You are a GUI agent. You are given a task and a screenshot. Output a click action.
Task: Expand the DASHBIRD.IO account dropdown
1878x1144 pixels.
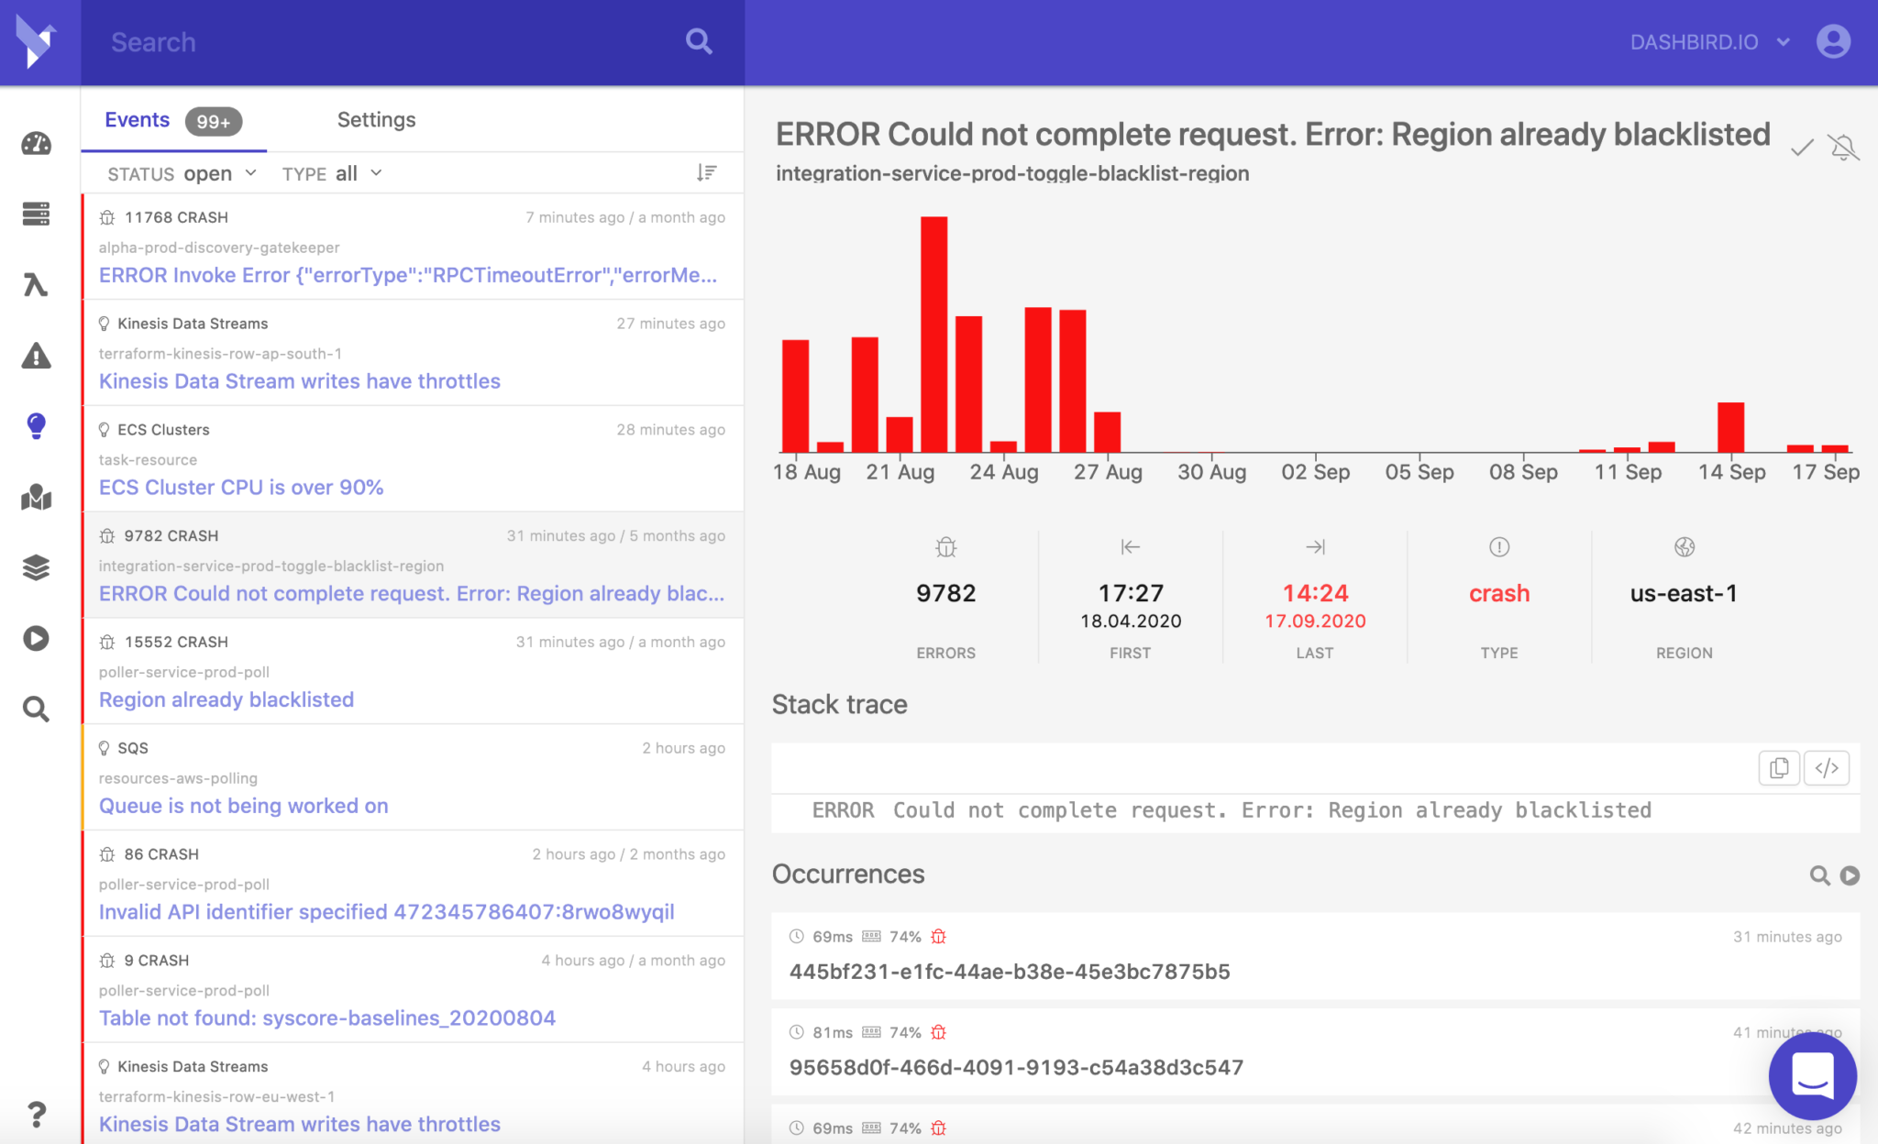[x=1707, y=41]
